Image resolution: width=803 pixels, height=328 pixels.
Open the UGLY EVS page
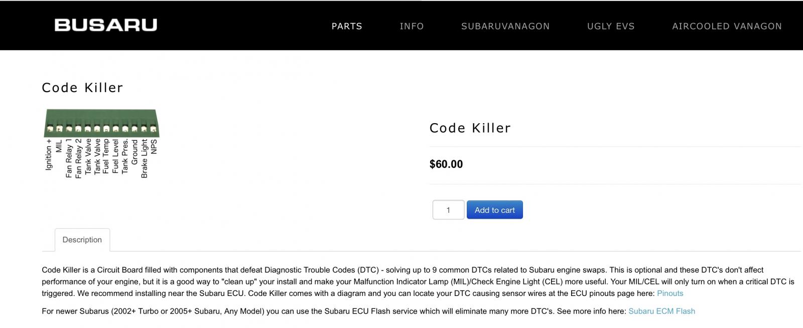point(611,26)
